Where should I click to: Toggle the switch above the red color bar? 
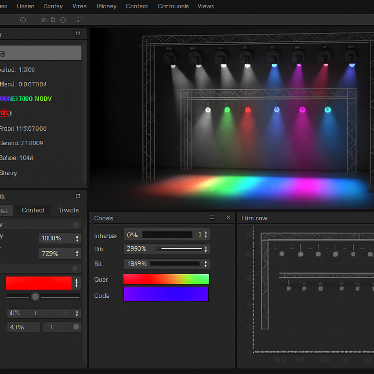(x=76, y=268)
